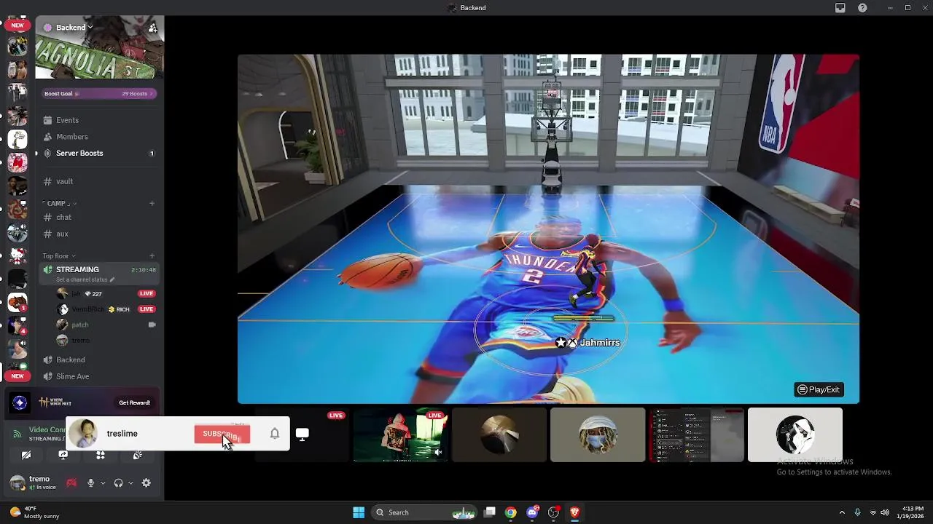Click the Subscribe button on treslime overlay
Screen dimensions: 933x524
[x=222, y=434]
